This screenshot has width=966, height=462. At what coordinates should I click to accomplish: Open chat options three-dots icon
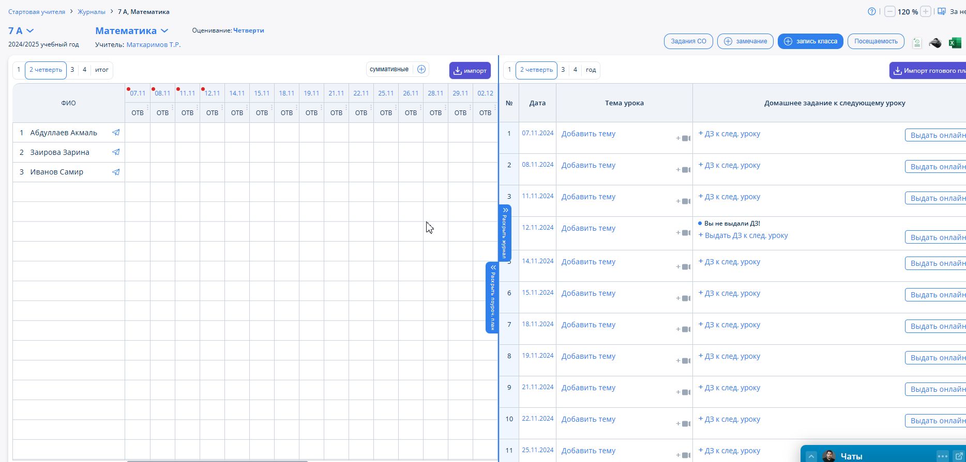(942, 456)
